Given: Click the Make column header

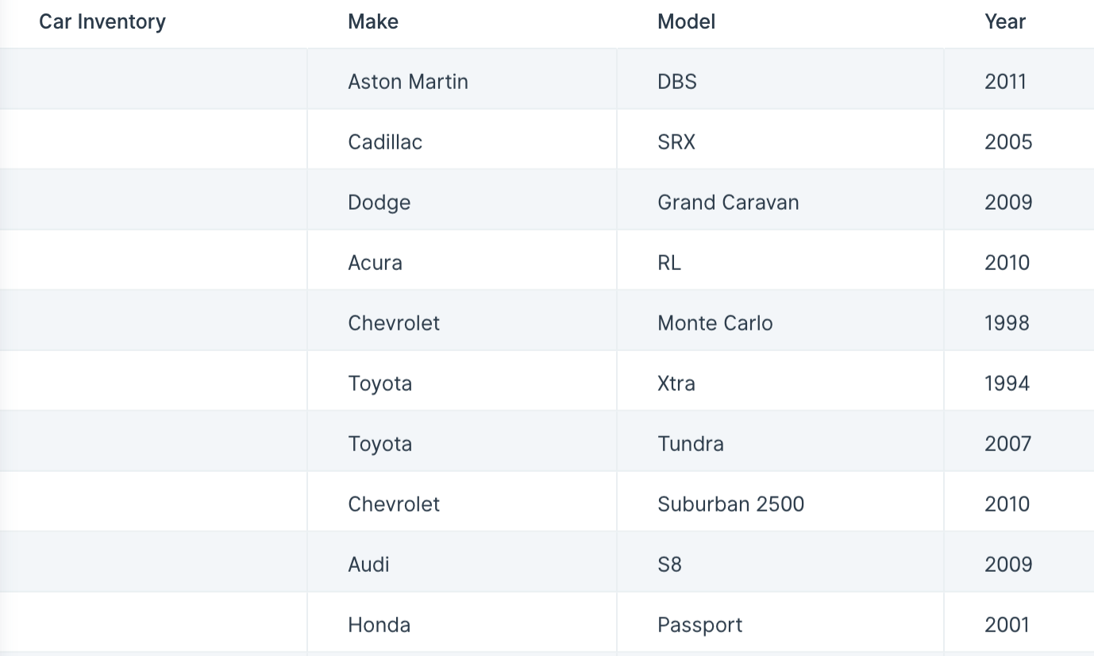Looking at the screenshot, I should [x=462, y=22].
